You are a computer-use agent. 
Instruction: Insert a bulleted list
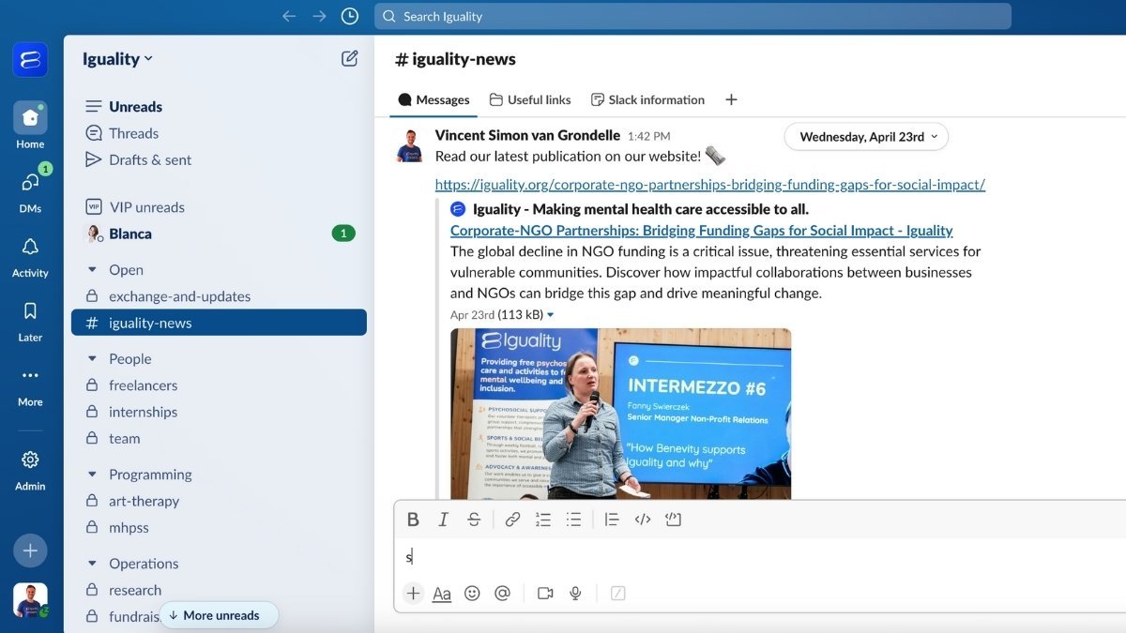click(573, 520)
